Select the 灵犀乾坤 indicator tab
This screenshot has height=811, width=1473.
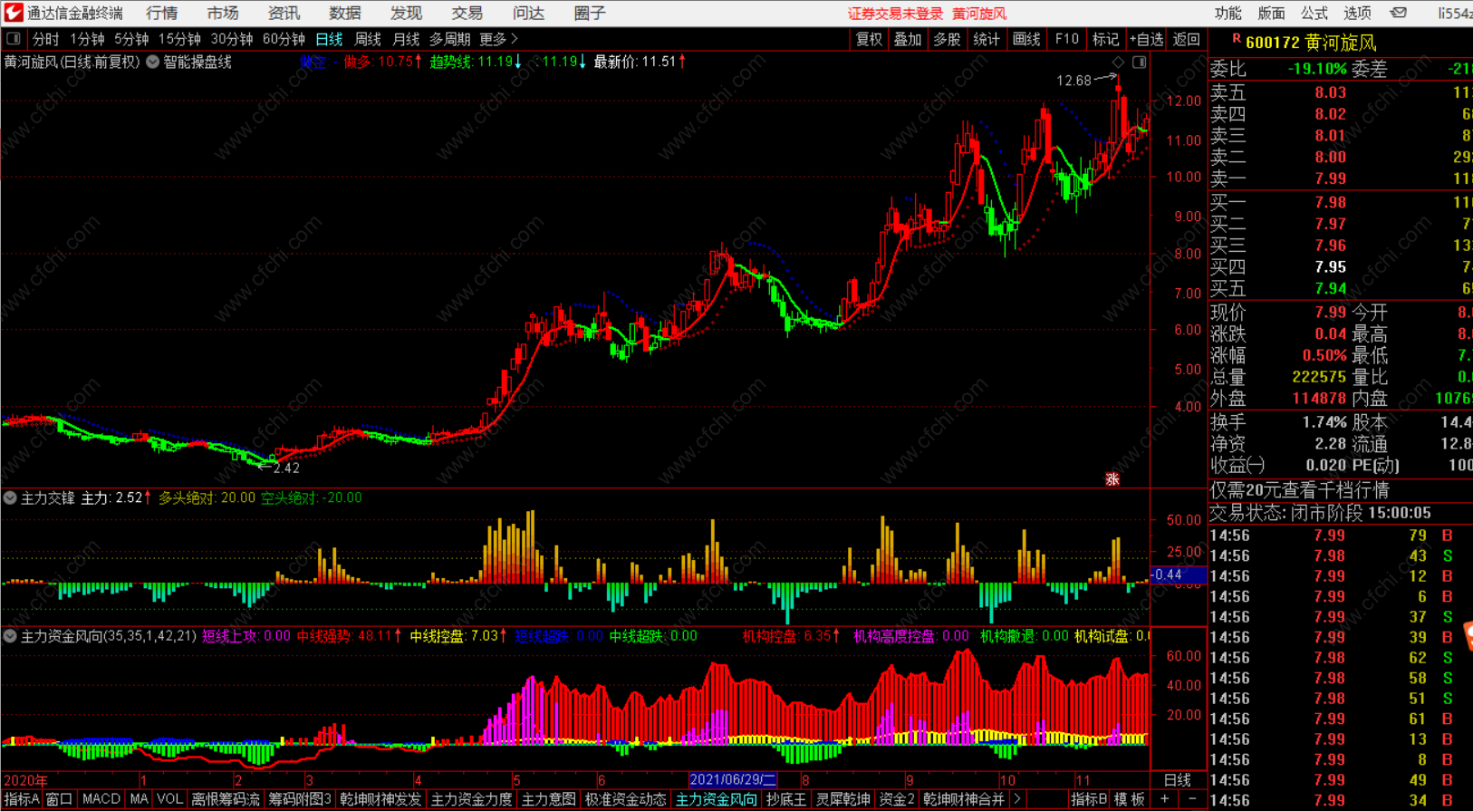click(x=843, y=799)
